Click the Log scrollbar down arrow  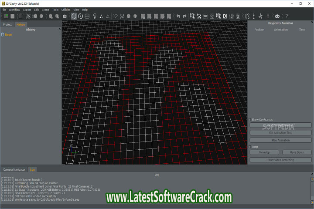[312, 202]
